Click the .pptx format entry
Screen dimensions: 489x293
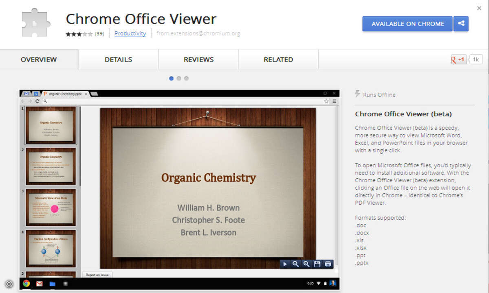pyautogui.click(x=362, y=263)
